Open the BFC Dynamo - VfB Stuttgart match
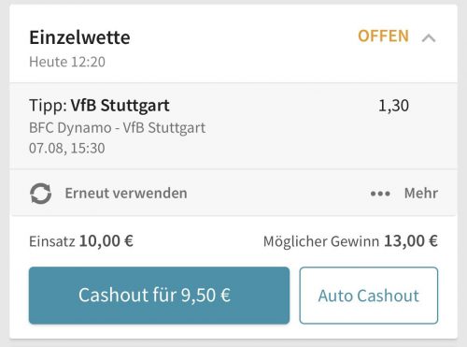The width and height of the screenshot is (467, 347). 118,128
